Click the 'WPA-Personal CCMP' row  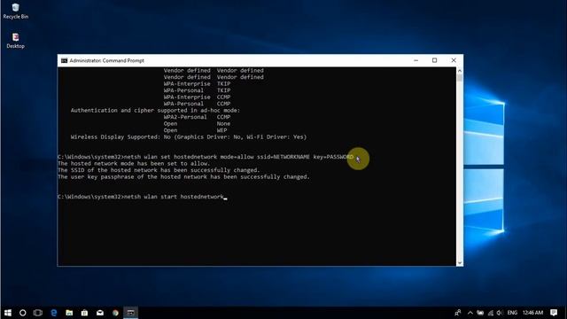coord(197,104)
